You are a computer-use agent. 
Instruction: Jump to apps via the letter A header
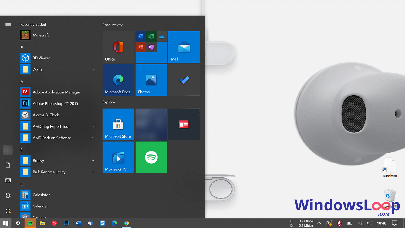click(x=22, y=81)
